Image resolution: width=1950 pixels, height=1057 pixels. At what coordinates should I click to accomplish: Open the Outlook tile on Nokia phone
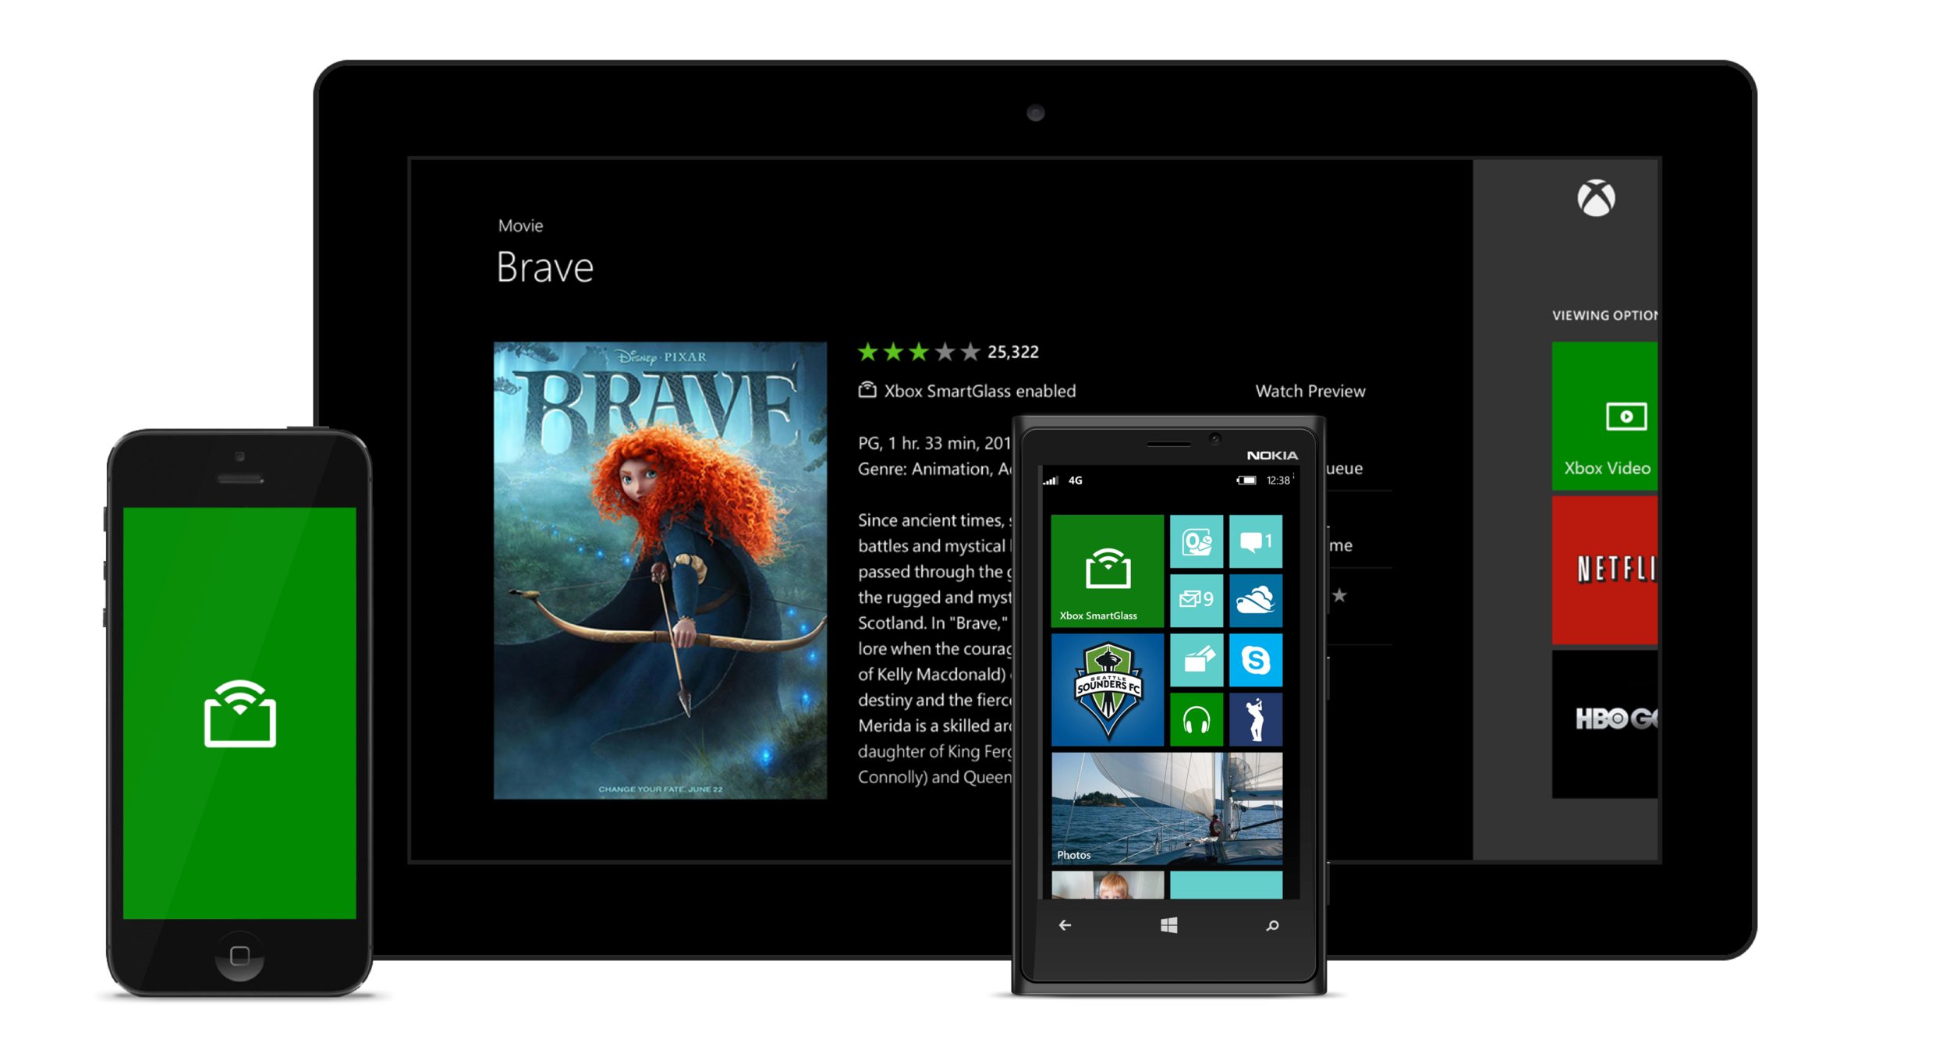pos(1196,541)
